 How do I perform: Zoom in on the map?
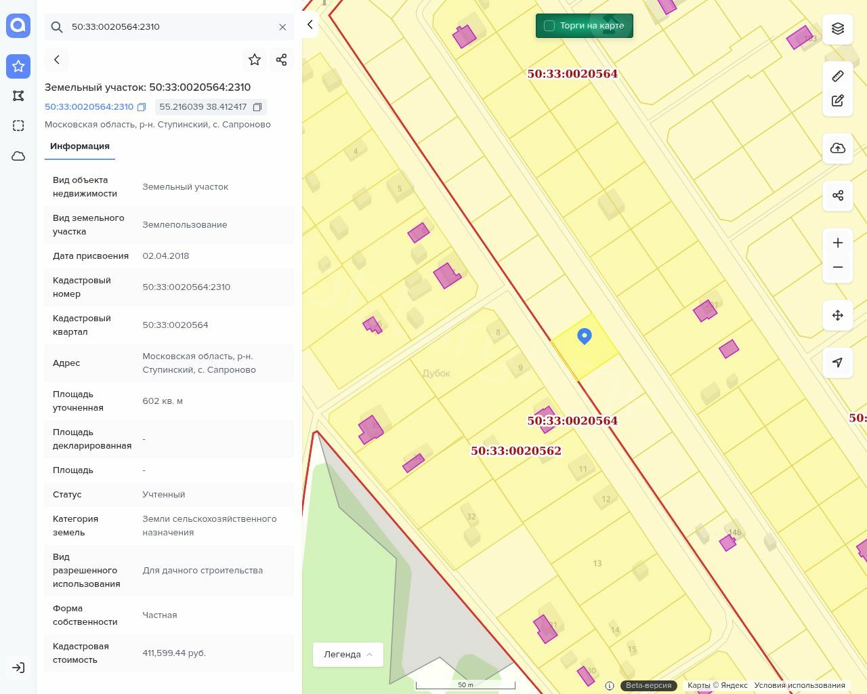tap(838, 243)
